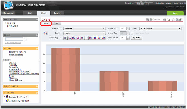Screen dimensions: 187x109
Task: Increase the Category Show Top value
Action: tap(128, 28)
